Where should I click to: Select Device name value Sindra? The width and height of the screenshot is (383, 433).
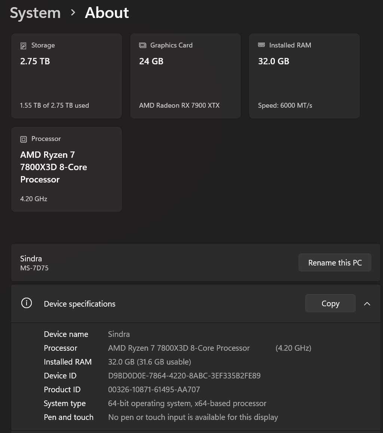[x=119, y=334]
